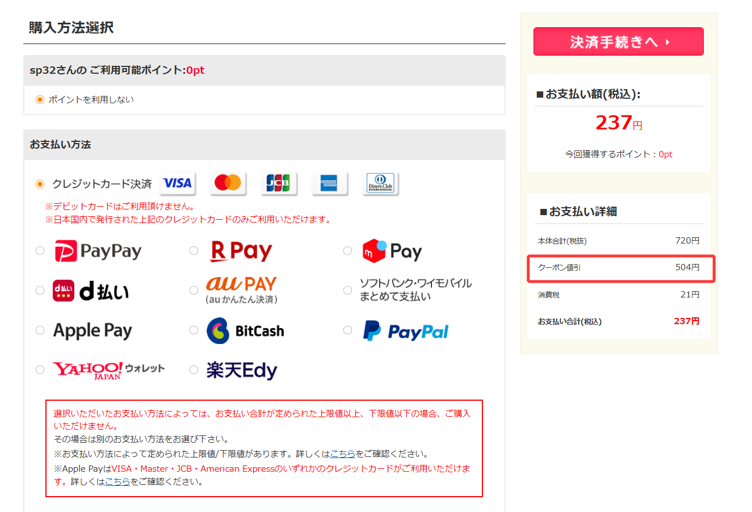Choose ソフトバンク・ワイモバイルまとめて支払い radio button
Screen dimensions: 752x512
coord(347,291)
